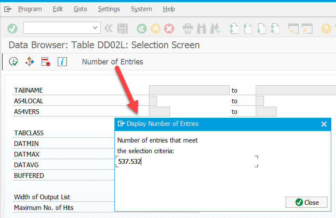Click the yellow Help question mark icon
The height and width of the screenshot is (218, 336).
[326, 29]
